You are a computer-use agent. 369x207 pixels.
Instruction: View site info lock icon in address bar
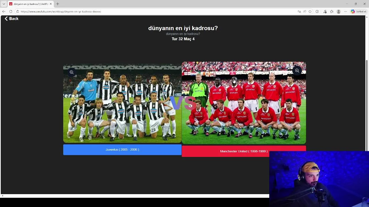pos(18,11)
